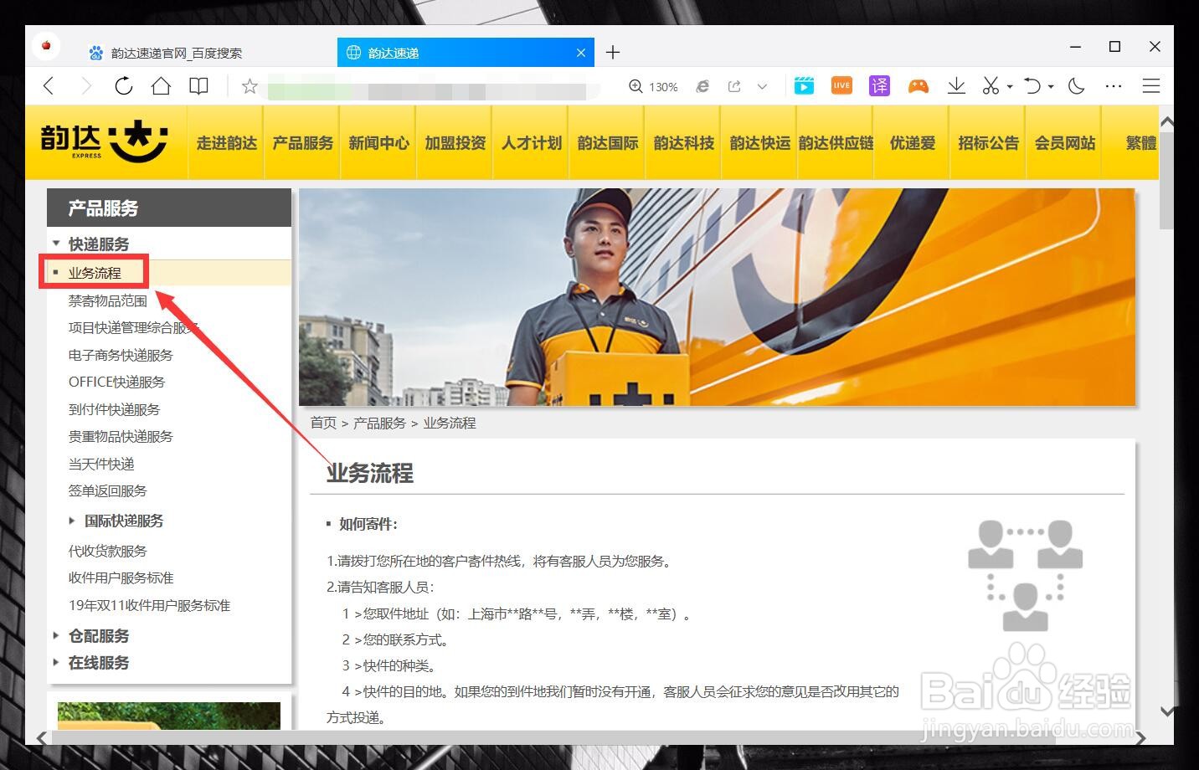Open 收件用户服务标准 sidebar item
Image resolution: width=1199 pixels, height=770 pixels.
click(121, 577)
